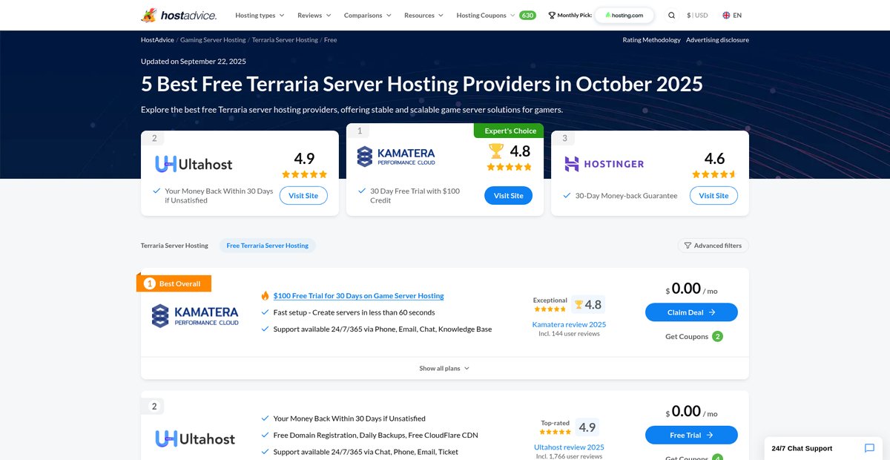Open the Rating Methodology link
890x460 pixels.
[x=651, y=40]
